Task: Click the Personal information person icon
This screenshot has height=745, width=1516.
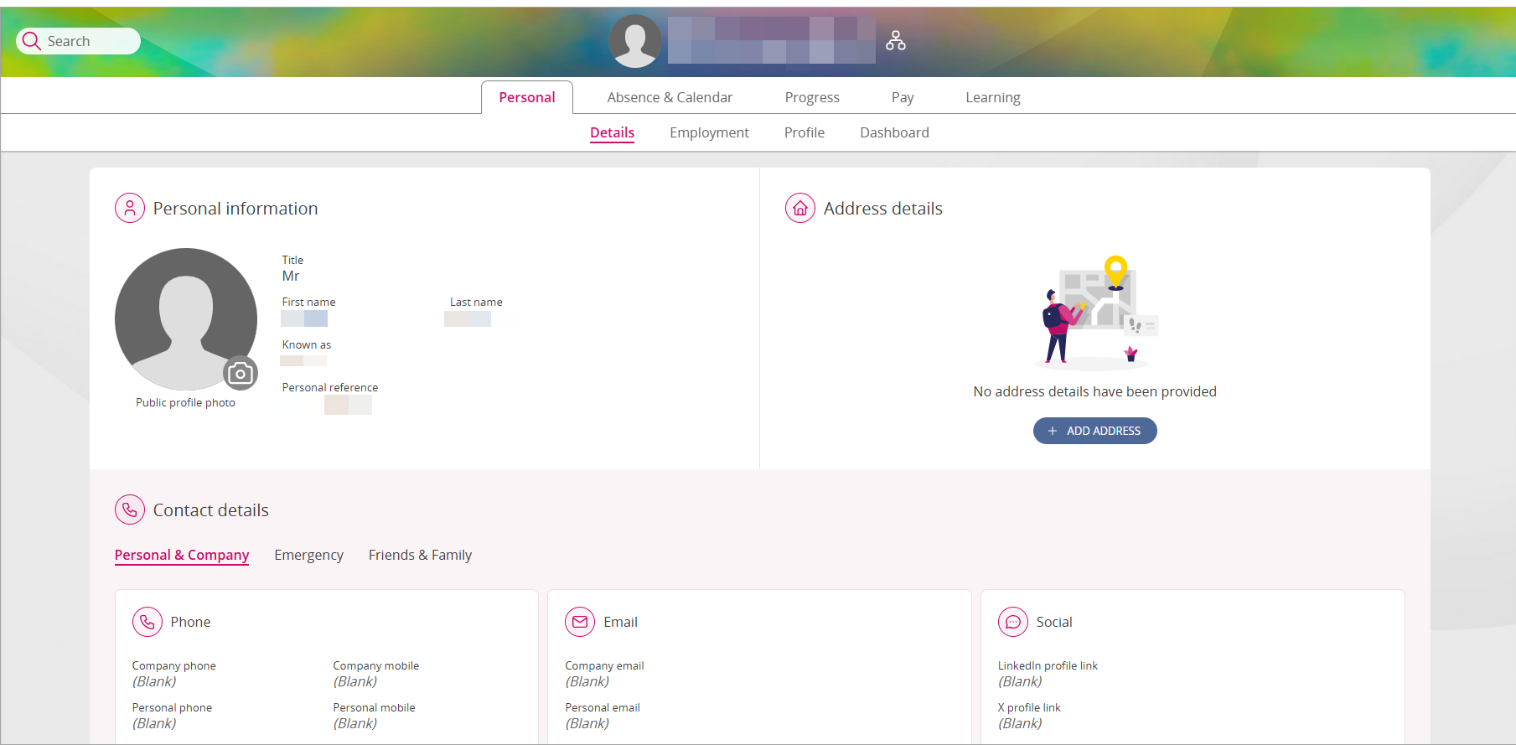Action: 130,209
